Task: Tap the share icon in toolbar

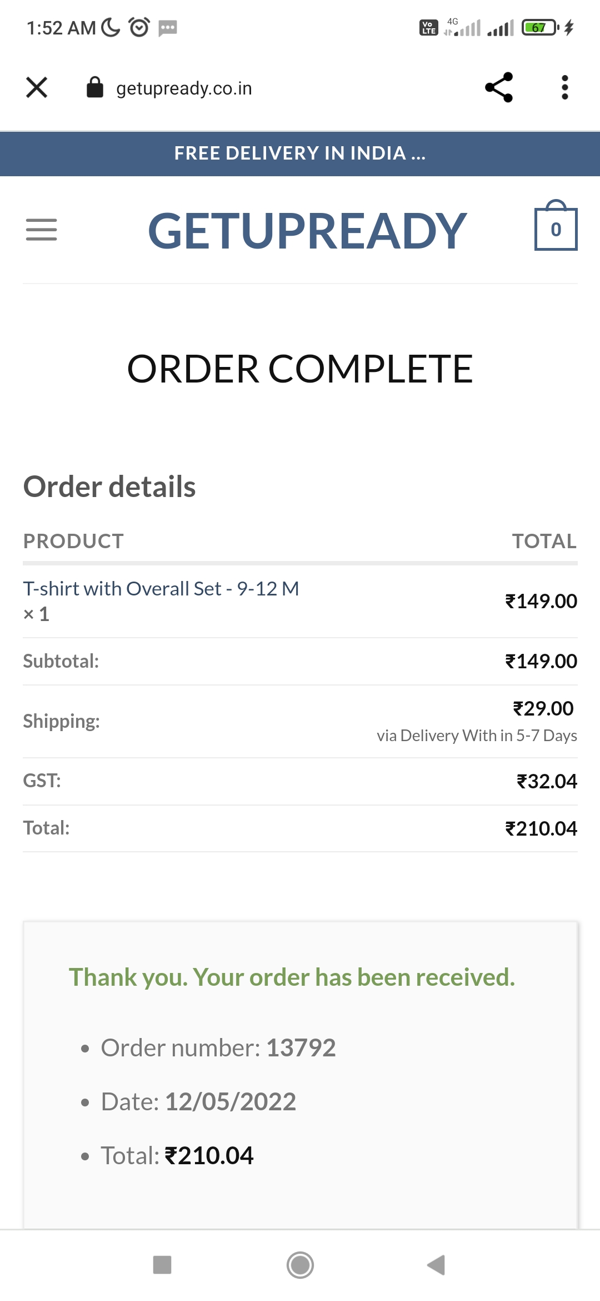Action: [498, 87]
